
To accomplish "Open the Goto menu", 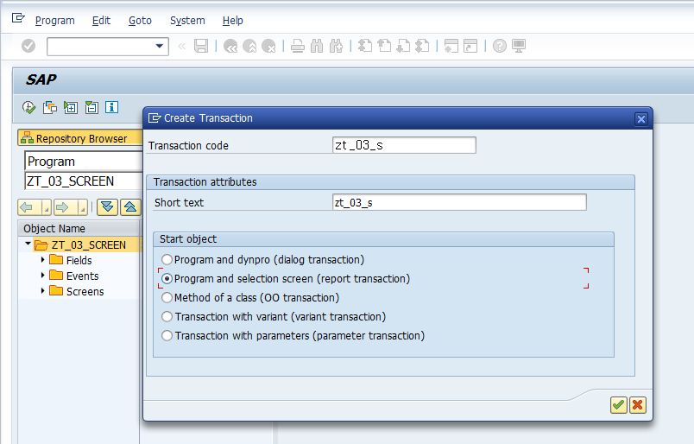I will (141, 21).
